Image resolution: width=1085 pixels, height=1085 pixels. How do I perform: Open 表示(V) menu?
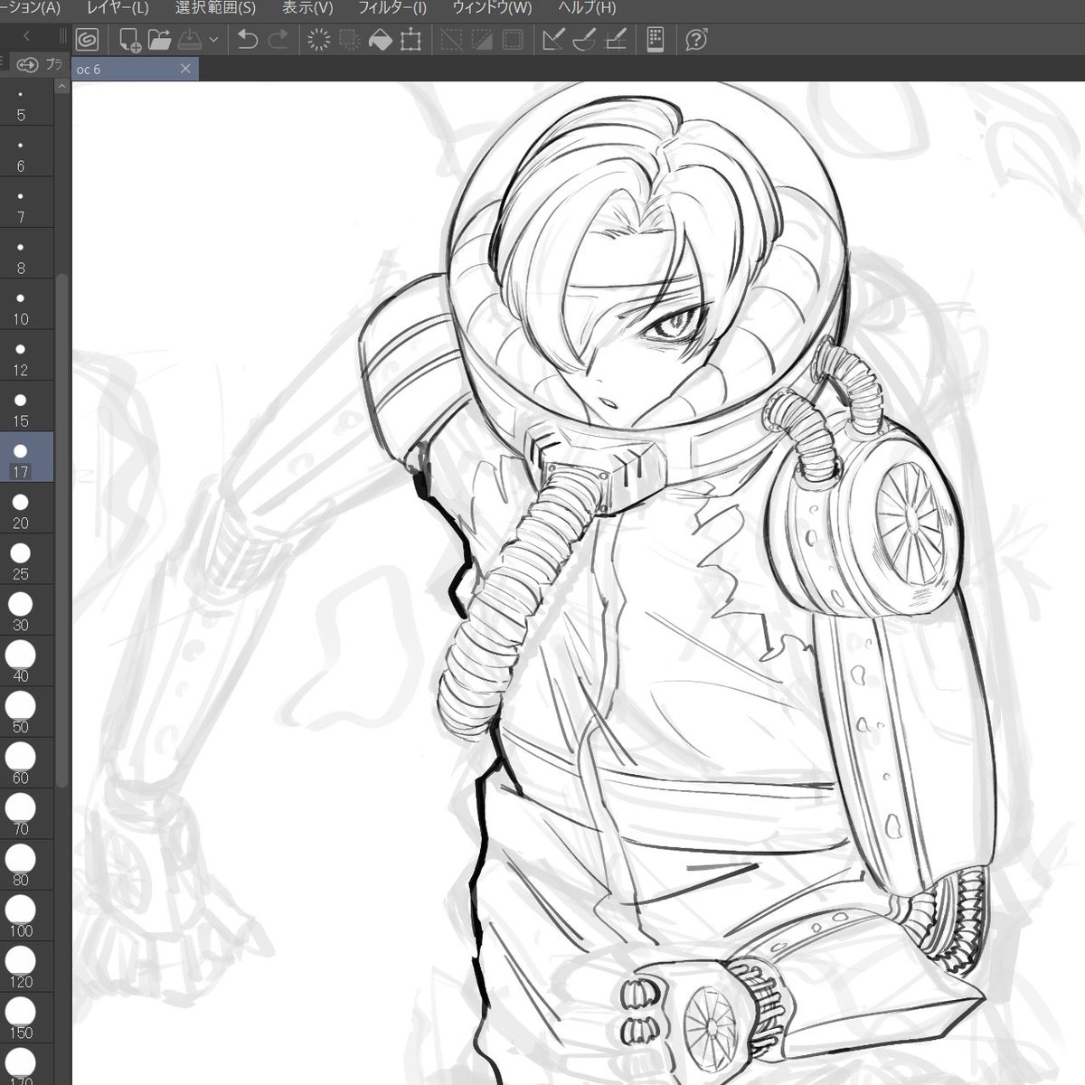click(307, 8)
